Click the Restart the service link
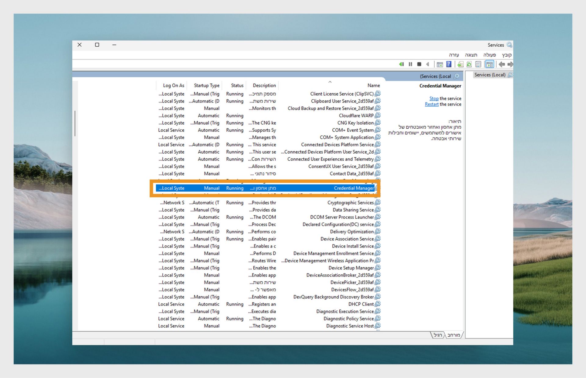This screenshot has height=378, width=586. pyautogui.click(x=432, y=104)
